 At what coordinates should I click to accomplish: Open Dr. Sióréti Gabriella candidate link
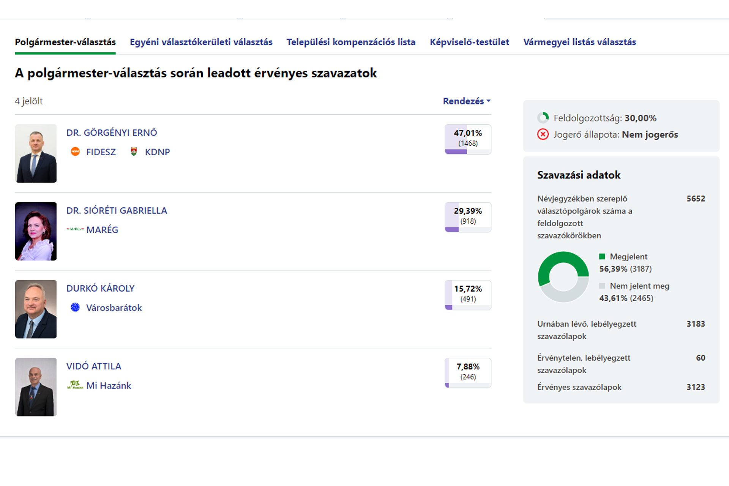click(x=117, y=210)
